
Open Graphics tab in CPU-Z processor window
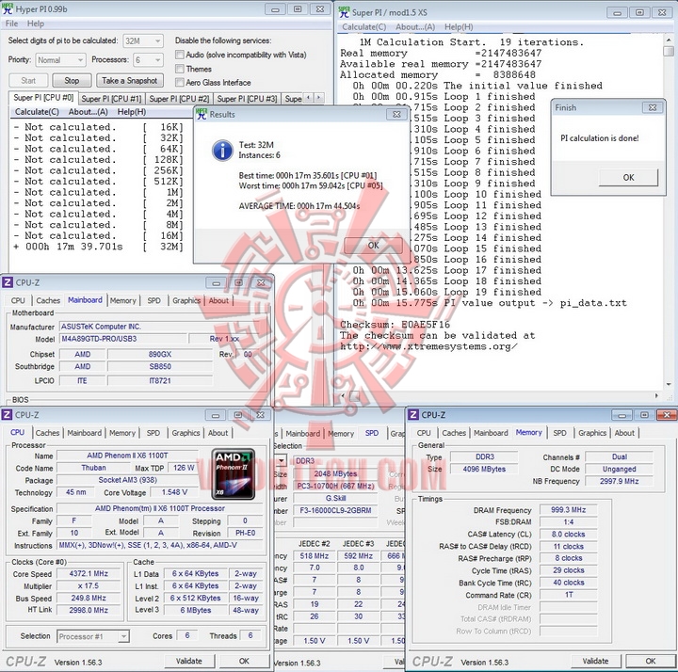click(186, 433)
